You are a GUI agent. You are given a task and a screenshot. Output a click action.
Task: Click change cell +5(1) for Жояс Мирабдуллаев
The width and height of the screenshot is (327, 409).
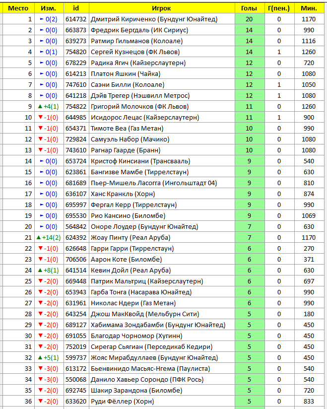pos(49,358)
